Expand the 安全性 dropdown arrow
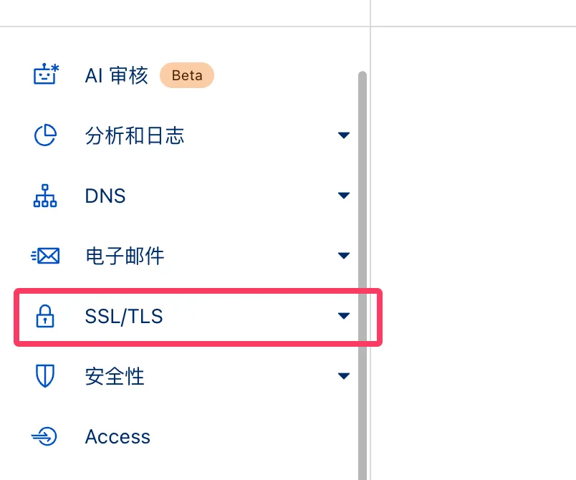The image size is (576, 480). tap(344, 376)
